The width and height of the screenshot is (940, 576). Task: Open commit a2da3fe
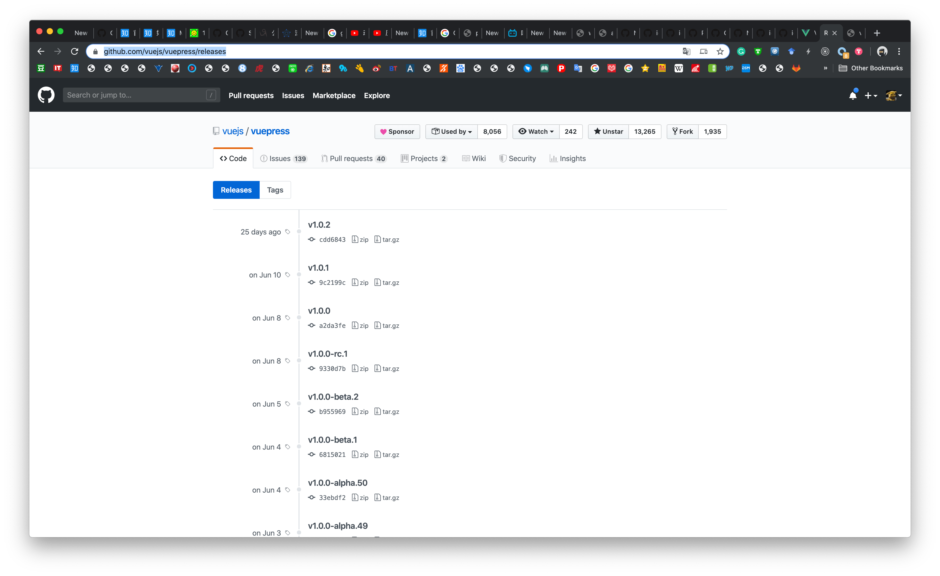[332, 326]
